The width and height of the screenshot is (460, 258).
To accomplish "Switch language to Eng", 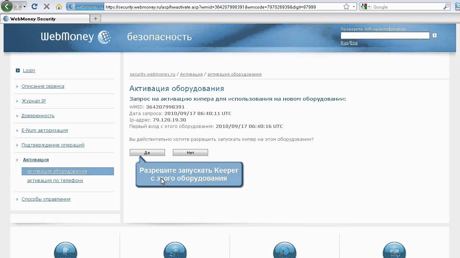I will tap(354, 43).
